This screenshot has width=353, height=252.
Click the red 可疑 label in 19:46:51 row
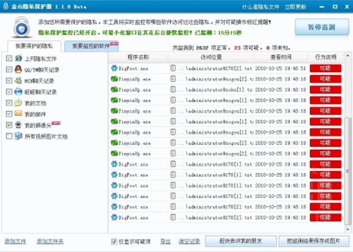325,68
